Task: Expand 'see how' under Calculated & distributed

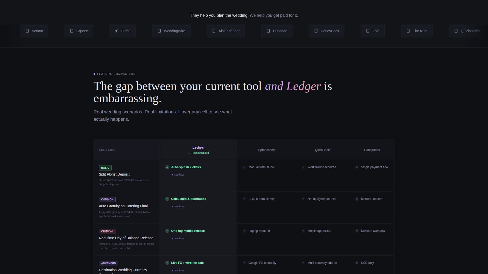Action: (178, 206)
